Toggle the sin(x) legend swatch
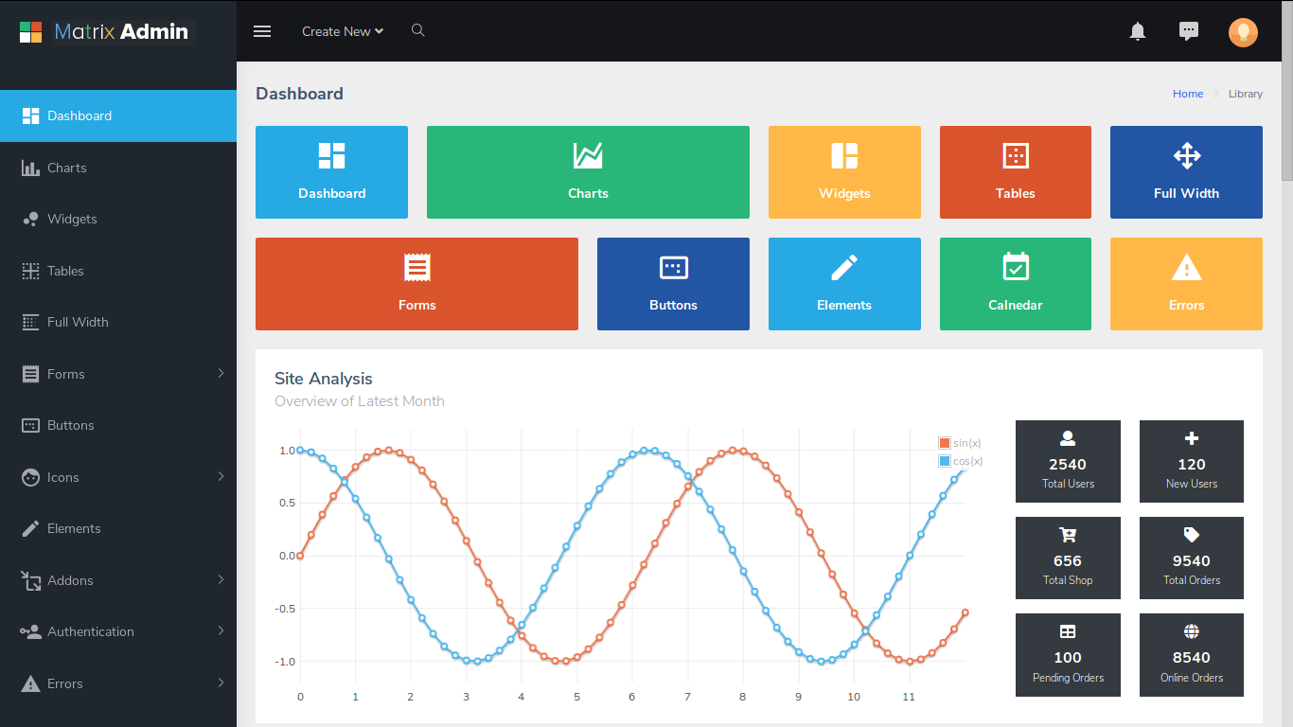Viewport: 1293px width, 727px height. coord(945,443)
